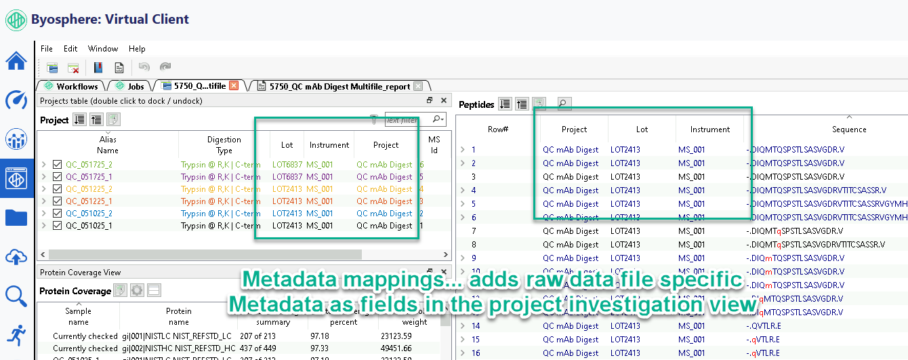
Task: Open Protein Coverage gear settings
Action: (137, 291)
